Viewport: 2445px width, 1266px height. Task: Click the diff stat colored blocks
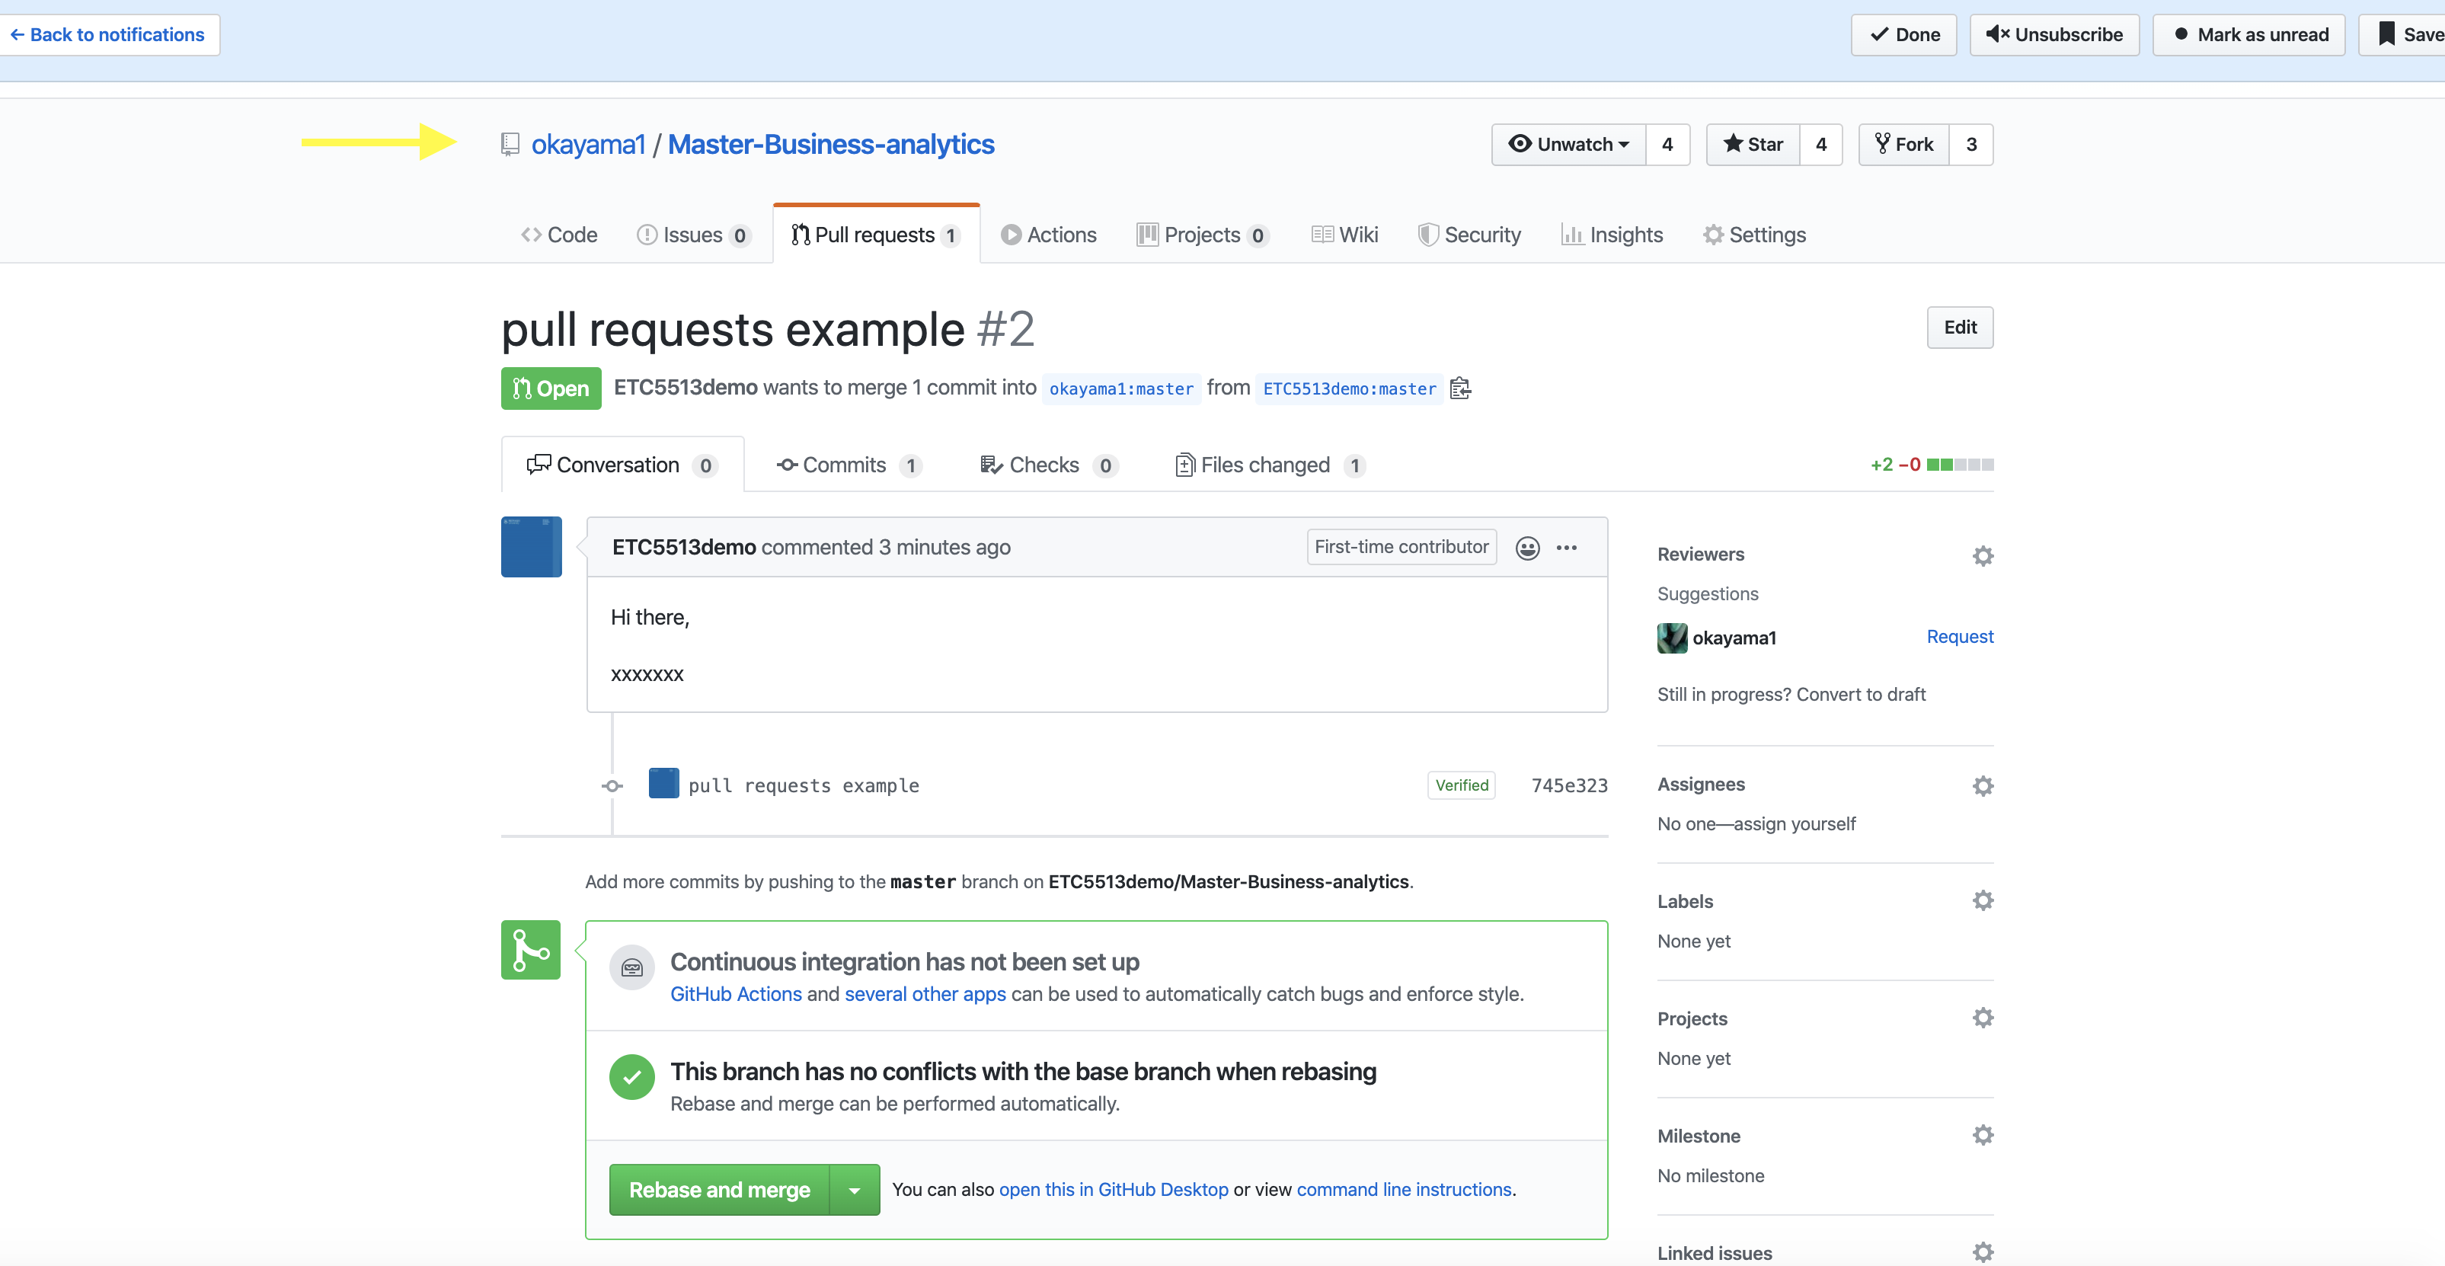1959,465
